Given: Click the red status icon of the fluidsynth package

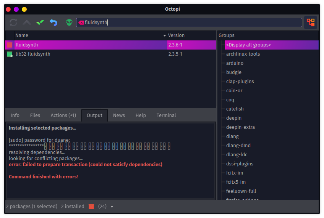Looking at the screenshot, I should pyautogui.click(x=10, y=45).
